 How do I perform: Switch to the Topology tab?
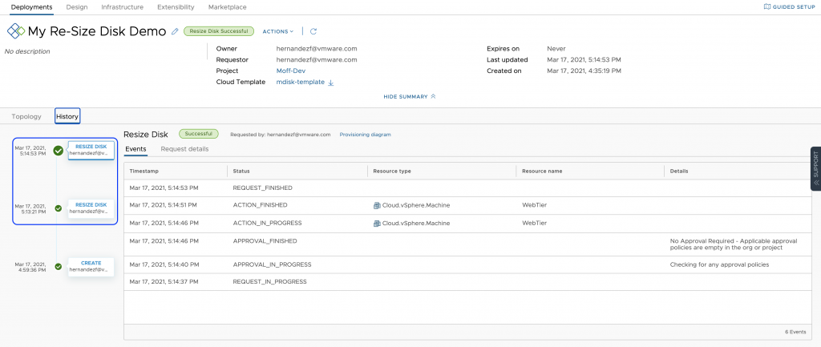[26, 116]
